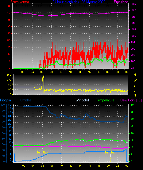This screenshot has width=143, height=170.
Task: Click the magenta "Pressione" title label
Action: (x=121, y=2)
